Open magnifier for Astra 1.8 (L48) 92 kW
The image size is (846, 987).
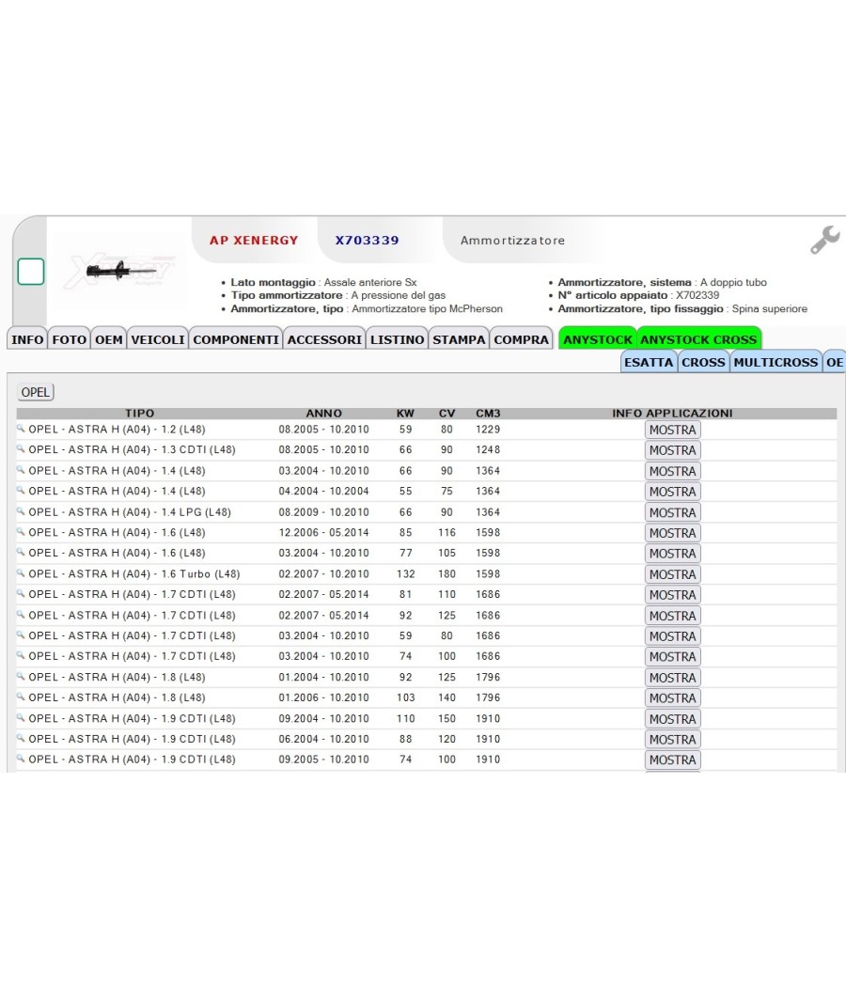21,677
